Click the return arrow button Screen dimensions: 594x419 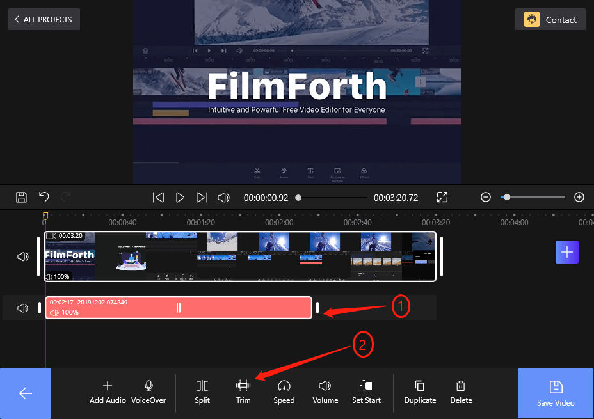[x=26, y=393]
